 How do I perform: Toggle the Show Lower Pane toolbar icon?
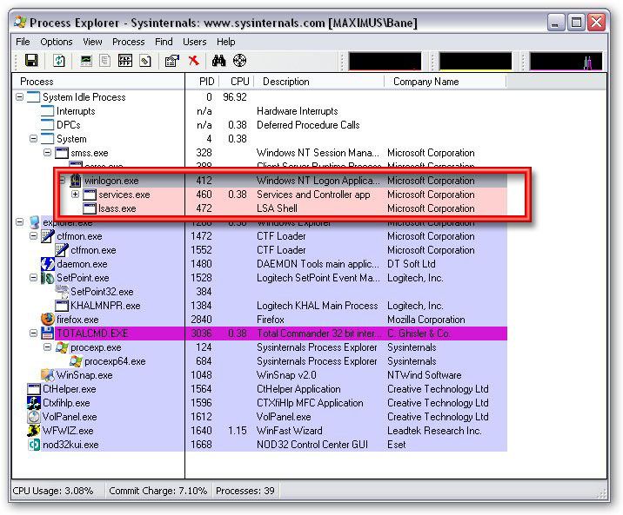coord(125,61)
